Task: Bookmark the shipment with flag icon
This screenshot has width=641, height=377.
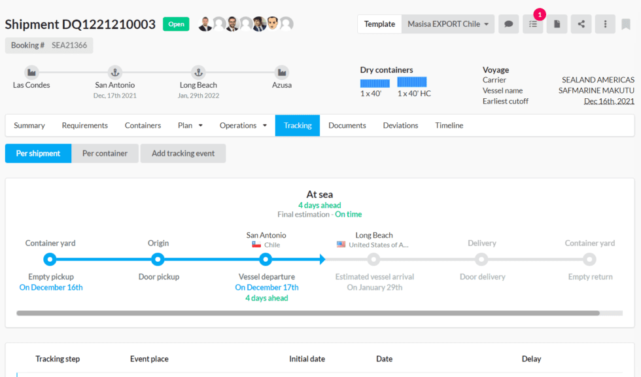Action: (626, 24)
